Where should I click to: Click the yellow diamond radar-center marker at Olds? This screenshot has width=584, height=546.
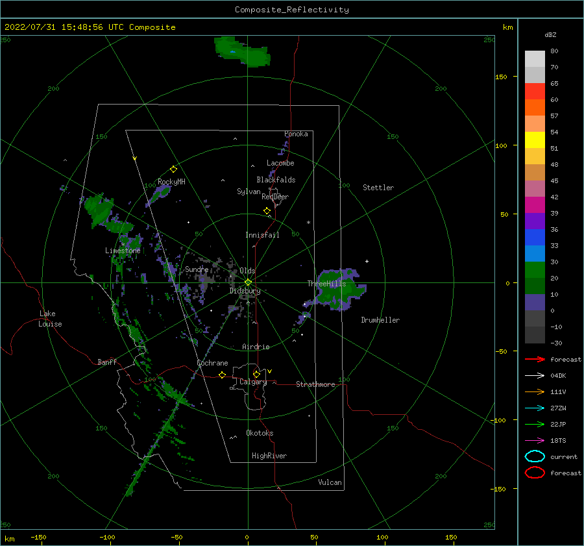pyautogui.click(x=248, y=282)
